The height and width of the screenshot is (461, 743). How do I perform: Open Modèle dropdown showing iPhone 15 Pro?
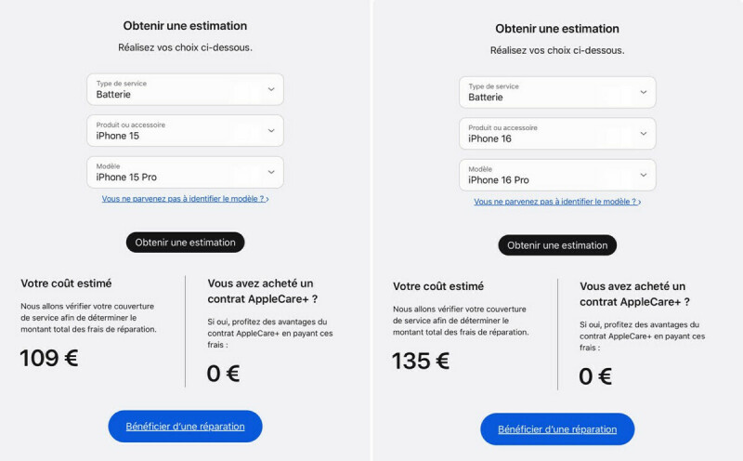click(x=185, y=172)
